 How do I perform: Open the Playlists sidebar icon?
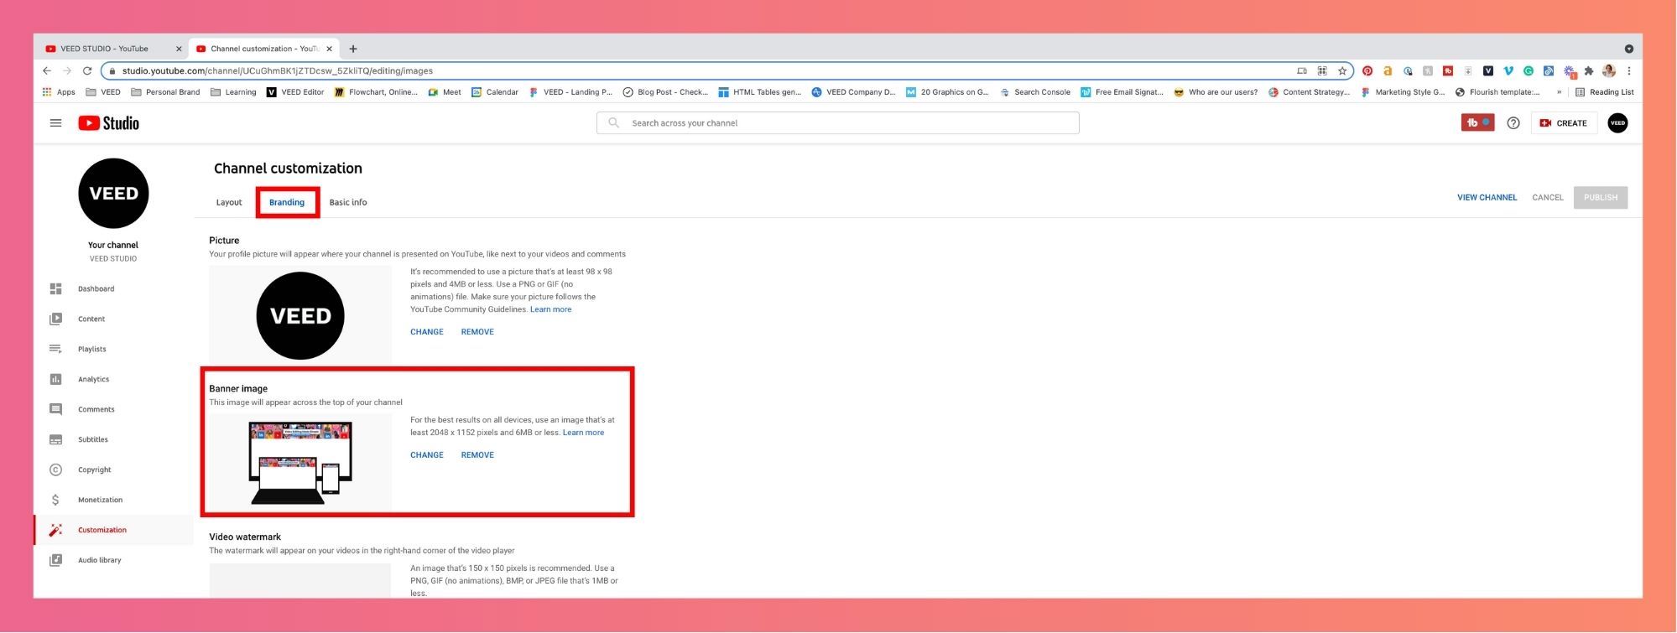coord(55,349)
